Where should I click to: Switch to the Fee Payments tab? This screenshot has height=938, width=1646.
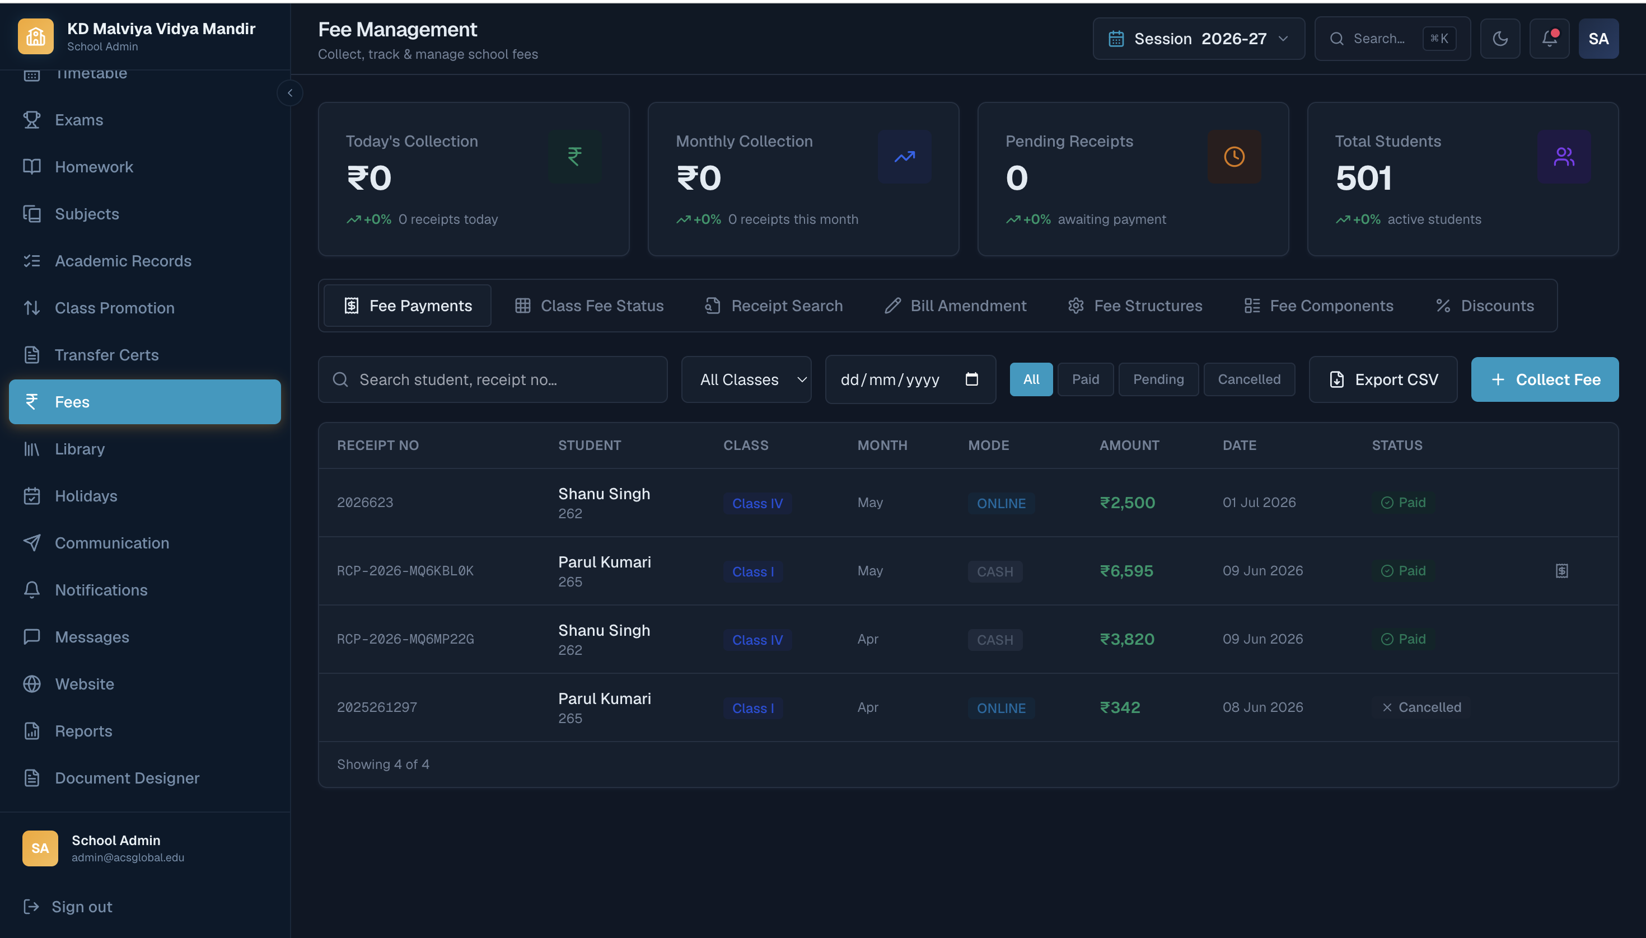pyautogui.click(x=408, y=306)
